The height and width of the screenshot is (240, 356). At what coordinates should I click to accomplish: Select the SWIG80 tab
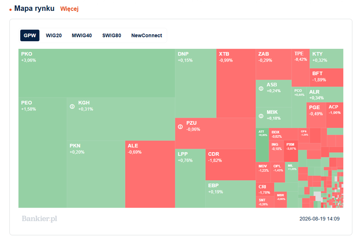click(x=112, y=35)
